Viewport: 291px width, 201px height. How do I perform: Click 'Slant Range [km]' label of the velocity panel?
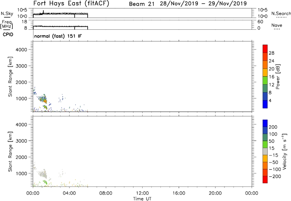(x=10, y=152)
